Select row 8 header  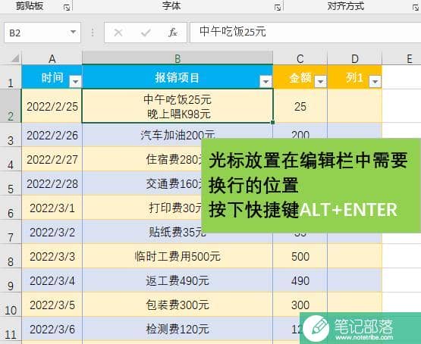pyautogui.click(x=11, y=256)
